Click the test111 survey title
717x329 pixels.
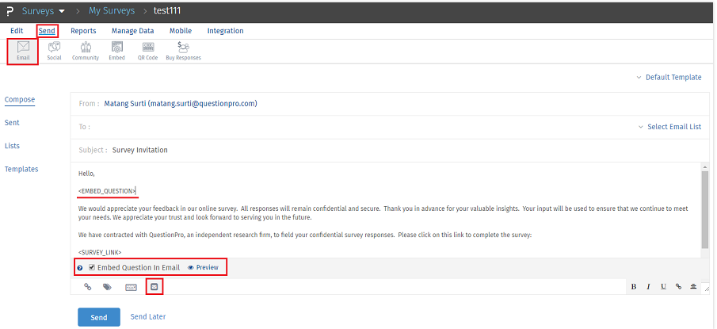coord(168,11)
